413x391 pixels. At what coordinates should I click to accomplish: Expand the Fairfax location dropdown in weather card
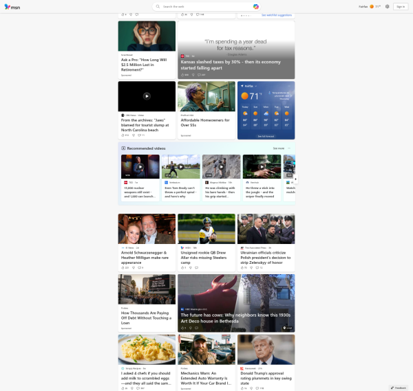(256, 86)
